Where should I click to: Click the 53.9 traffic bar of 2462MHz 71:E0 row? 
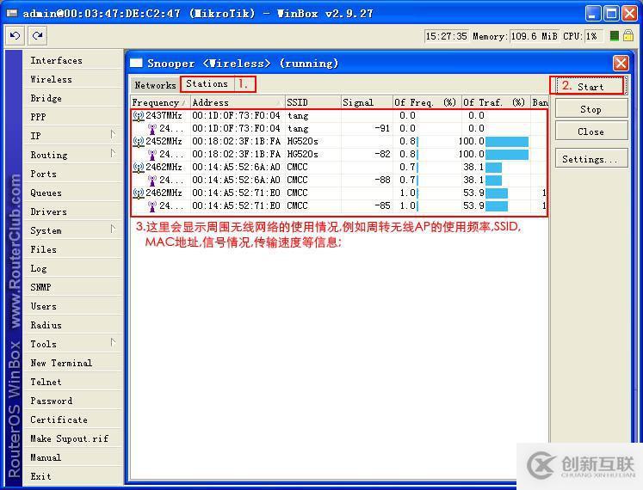(497, 193)
